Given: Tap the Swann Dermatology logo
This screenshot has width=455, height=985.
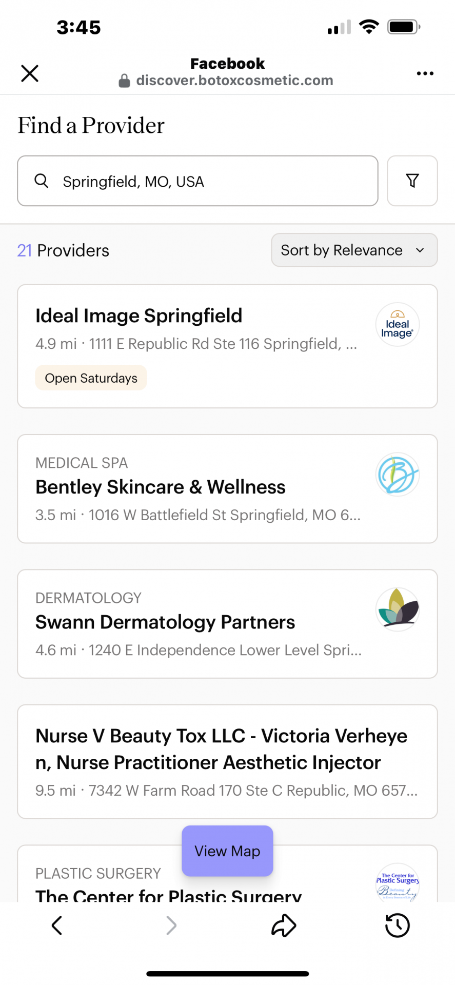Looking at the screenshot, I should (398, 609).
